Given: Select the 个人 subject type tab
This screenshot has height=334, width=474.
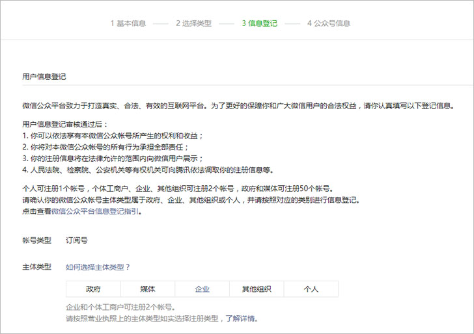Looking at the screenshot, I should point(311,289).
